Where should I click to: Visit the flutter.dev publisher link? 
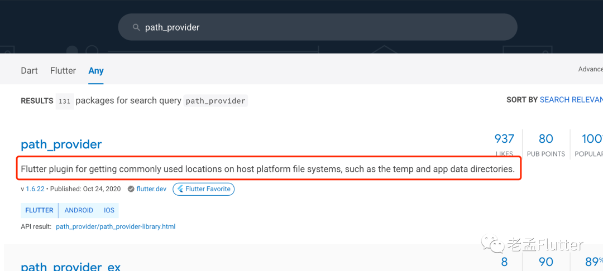(151, 189)
